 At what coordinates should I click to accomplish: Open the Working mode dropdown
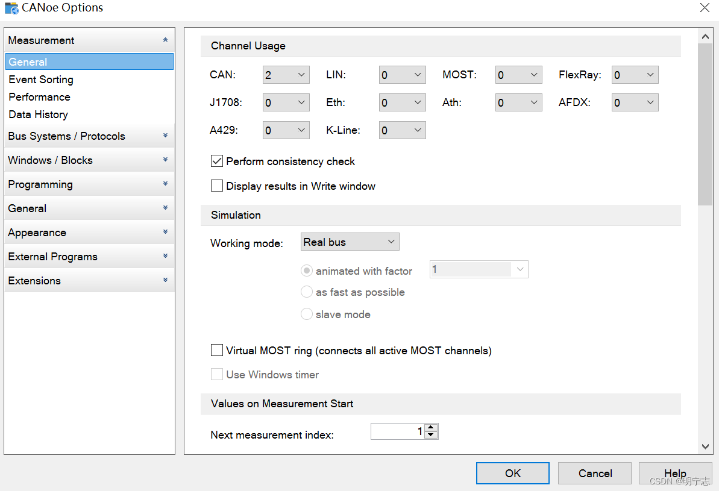click(350, 242)
